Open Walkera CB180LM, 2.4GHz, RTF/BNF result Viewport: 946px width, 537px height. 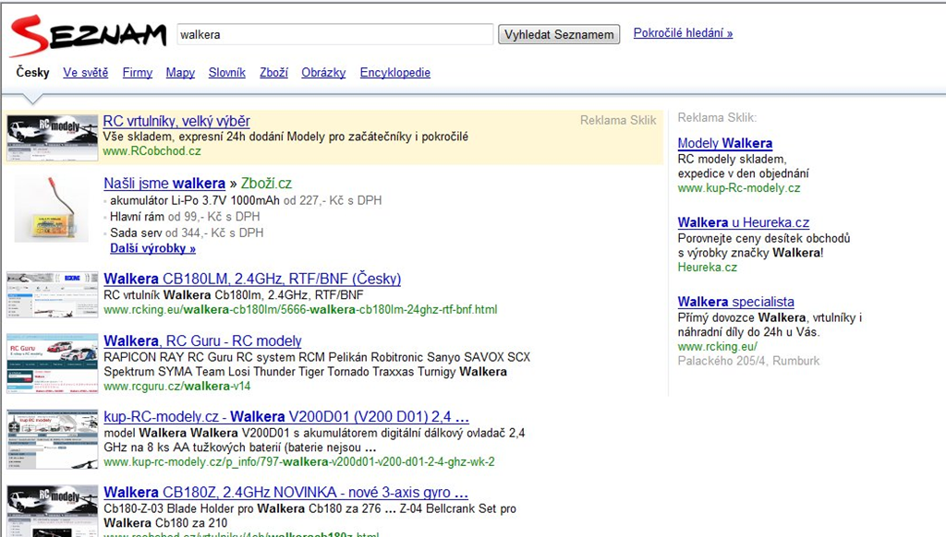pos(252,279)
